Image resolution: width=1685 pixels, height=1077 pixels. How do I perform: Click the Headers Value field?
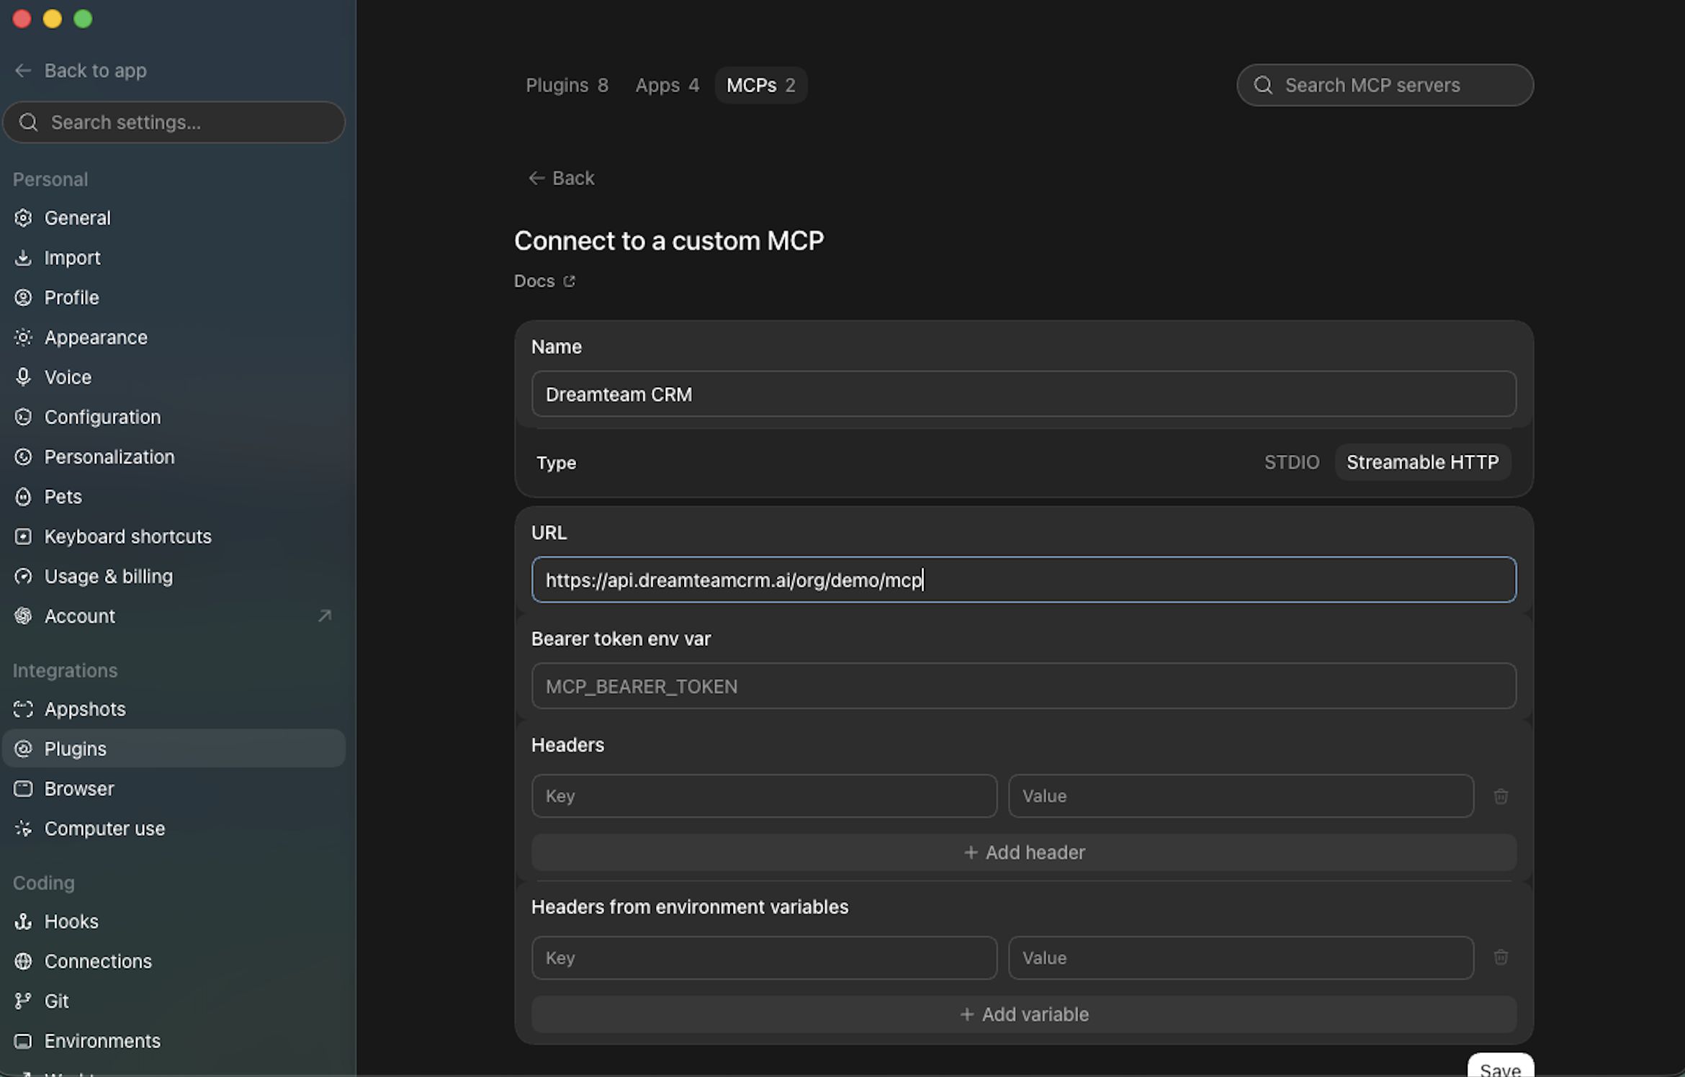pyautogui.click(x=1241, y=796)
